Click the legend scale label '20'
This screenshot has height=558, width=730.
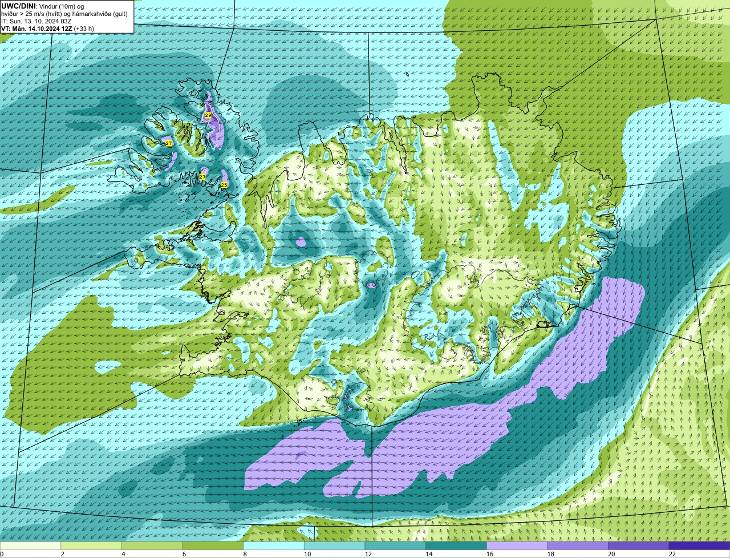tap(611, 554)
